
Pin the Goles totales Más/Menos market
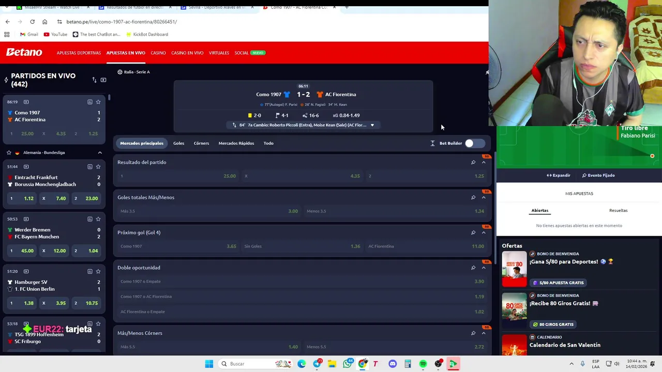click(473, 197)
